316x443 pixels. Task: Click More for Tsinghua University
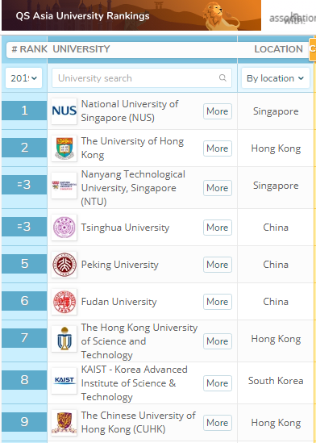218,228
